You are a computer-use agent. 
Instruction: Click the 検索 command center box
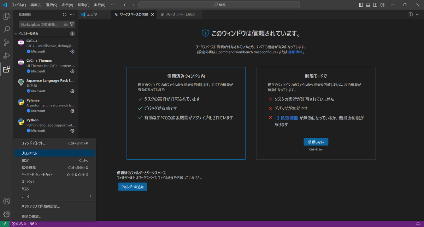(x=219, y=5)
